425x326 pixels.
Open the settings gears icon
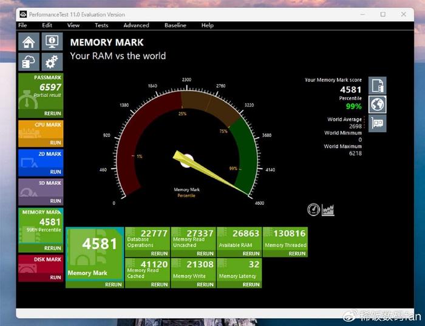[x=52, y=62]
